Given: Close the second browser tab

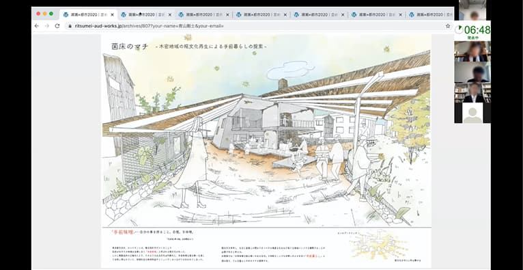Looking at the screenshot, I should 170,14.
